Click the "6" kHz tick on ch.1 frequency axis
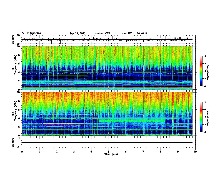The image size is (220, 170). click(x=19, y=64)
